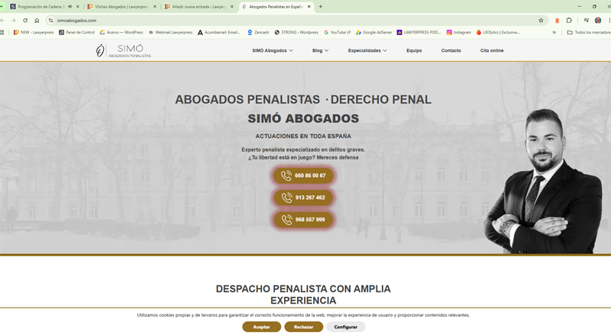The width and height of the screenshot is (611, 335).
Task: Click the ACTUACIONES EN TODA ESPAÑA text
Action: pyautogui.click(x=303, y=137)
